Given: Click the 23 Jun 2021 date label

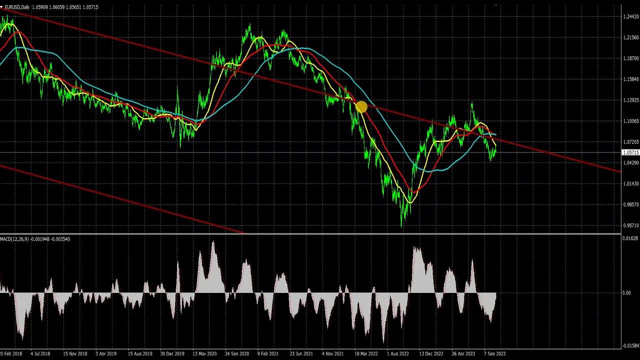Looking at the screenshot, I should pos(301,354).
